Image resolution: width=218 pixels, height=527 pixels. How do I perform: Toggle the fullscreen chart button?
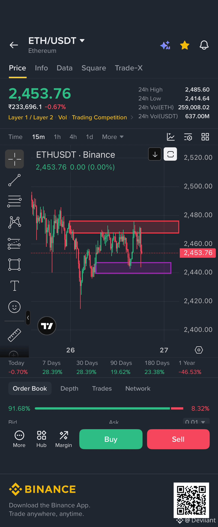click(x=170, y=154)
